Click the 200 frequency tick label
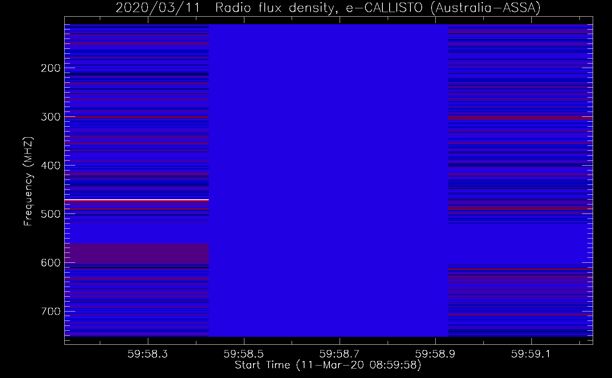This screenshot has height=378, width=612. [51, 68]
